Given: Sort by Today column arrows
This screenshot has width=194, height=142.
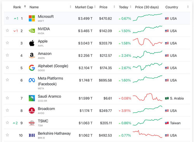Looking at the screenshot, I should click(x=130, y=7).
